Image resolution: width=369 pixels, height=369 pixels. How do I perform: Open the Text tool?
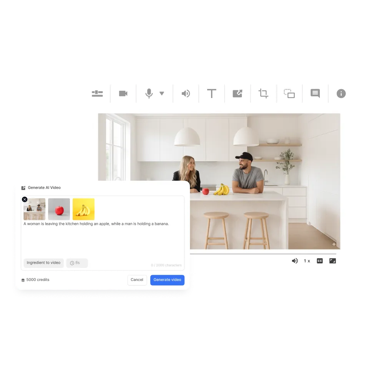coord(211,93)
